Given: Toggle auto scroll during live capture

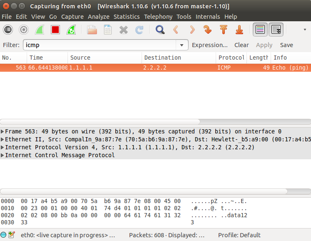Looking at the screenshot, I should click(x=276, y=30).
